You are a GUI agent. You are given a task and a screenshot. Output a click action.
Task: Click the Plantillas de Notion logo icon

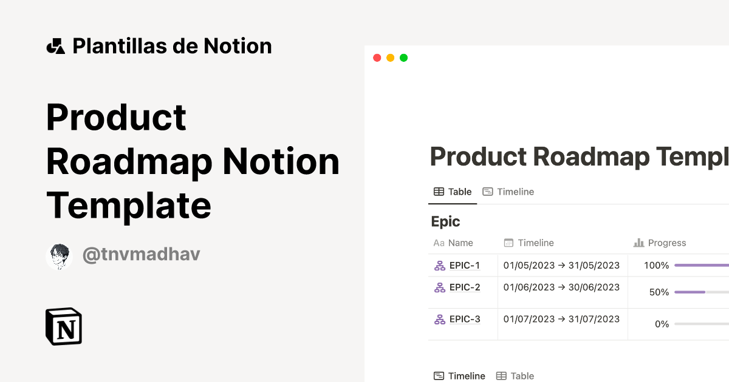click(55, 45)
